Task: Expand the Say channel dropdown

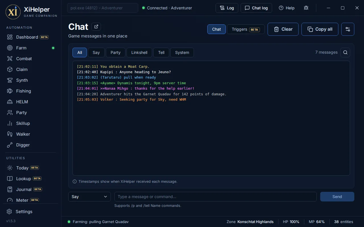Action: coord(90,197)
